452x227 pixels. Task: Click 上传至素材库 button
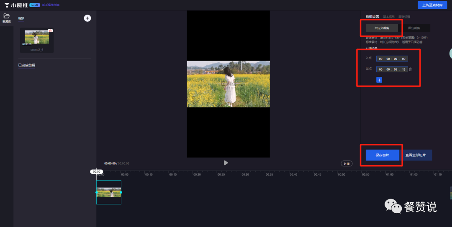433,5
